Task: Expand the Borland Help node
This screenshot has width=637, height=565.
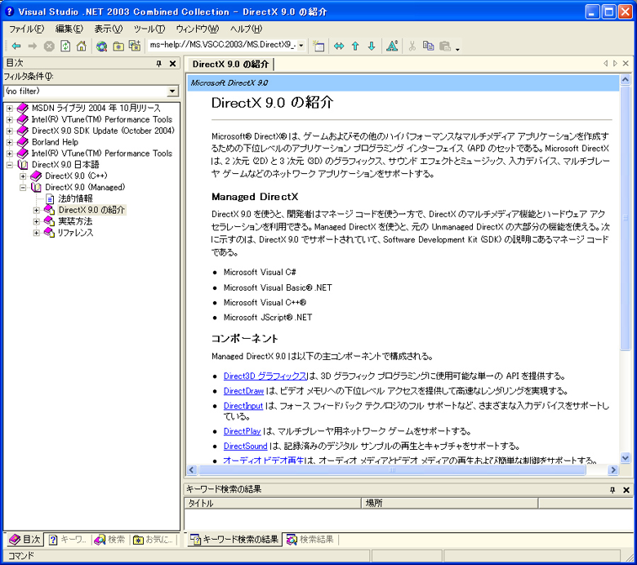Action: click(9, 142)
